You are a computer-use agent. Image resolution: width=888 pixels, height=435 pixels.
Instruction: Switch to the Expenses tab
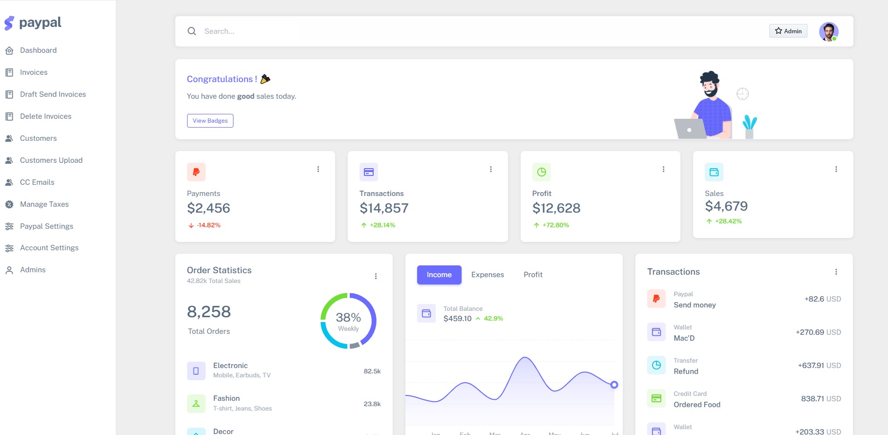(487, 275)
